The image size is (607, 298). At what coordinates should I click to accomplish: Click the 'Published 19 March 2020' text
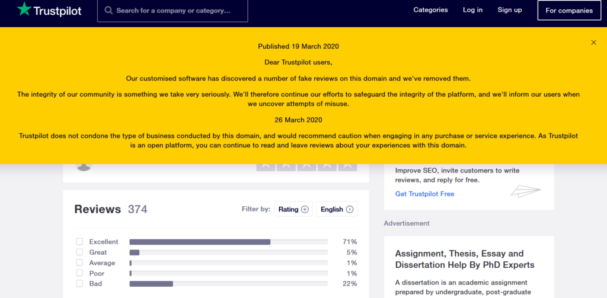point(299,46)
